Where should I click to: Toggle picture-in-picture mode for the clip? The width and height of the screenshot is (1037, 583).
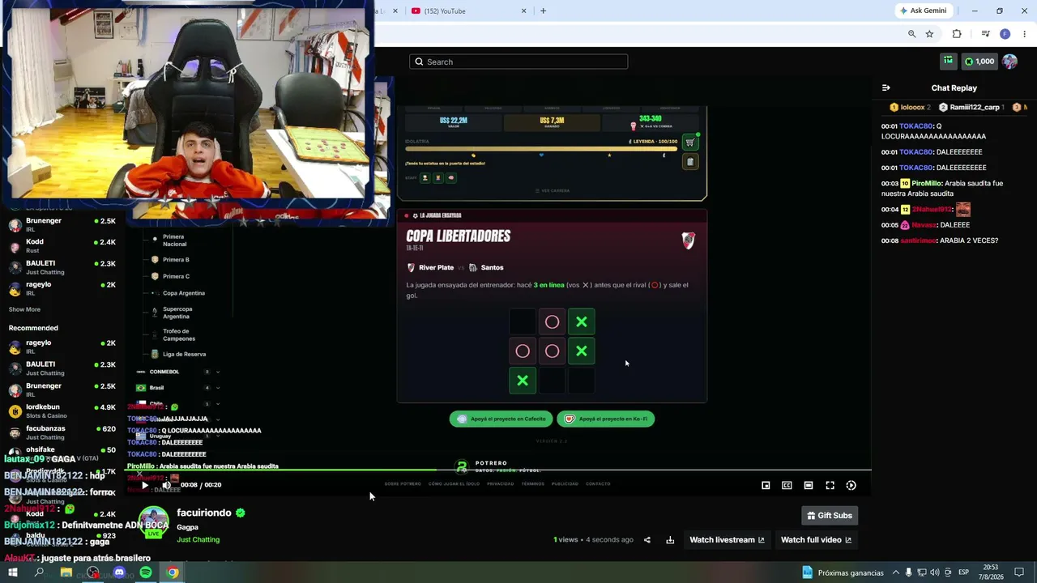tap(766, 485)
